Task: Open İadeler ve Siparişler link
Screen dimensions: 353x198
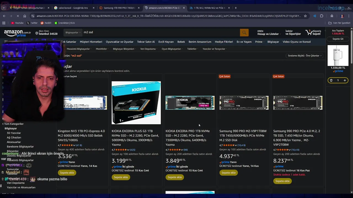Action: pos(293,32)
